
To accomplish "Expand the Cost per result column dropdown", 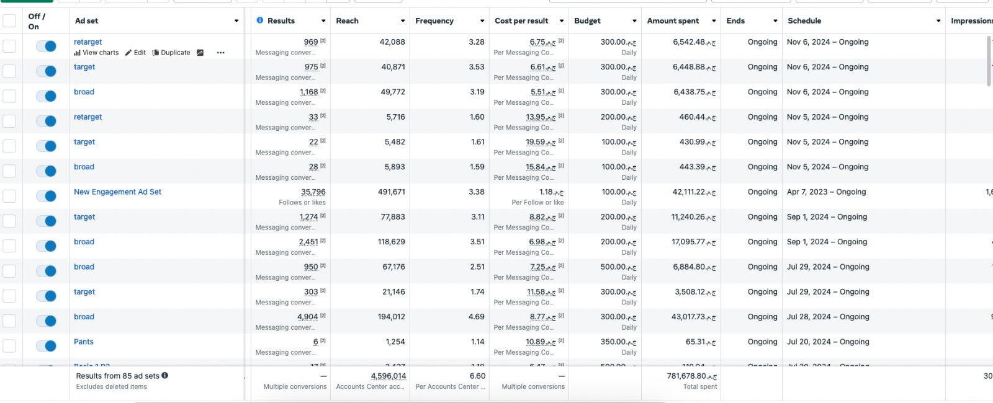I will click(562, 21).
